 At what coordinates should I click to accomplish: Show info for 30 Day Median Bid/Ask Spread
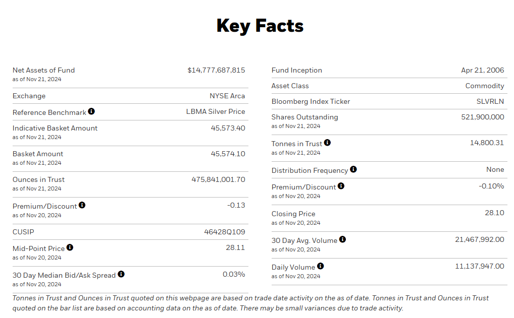pos(121,274)
